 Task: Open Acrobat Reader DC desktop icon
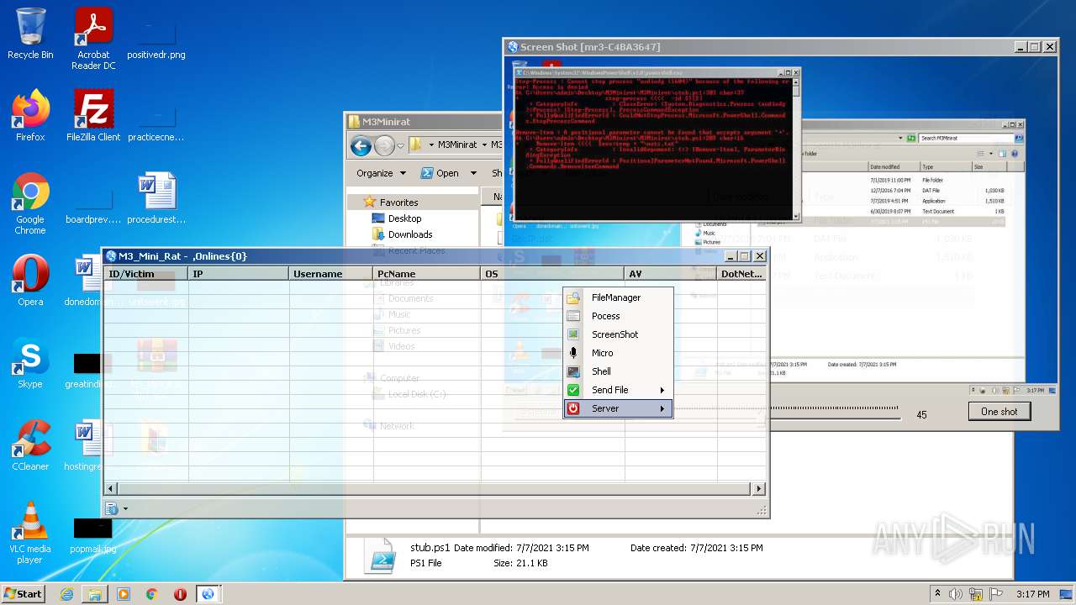[x=93, y=39]
